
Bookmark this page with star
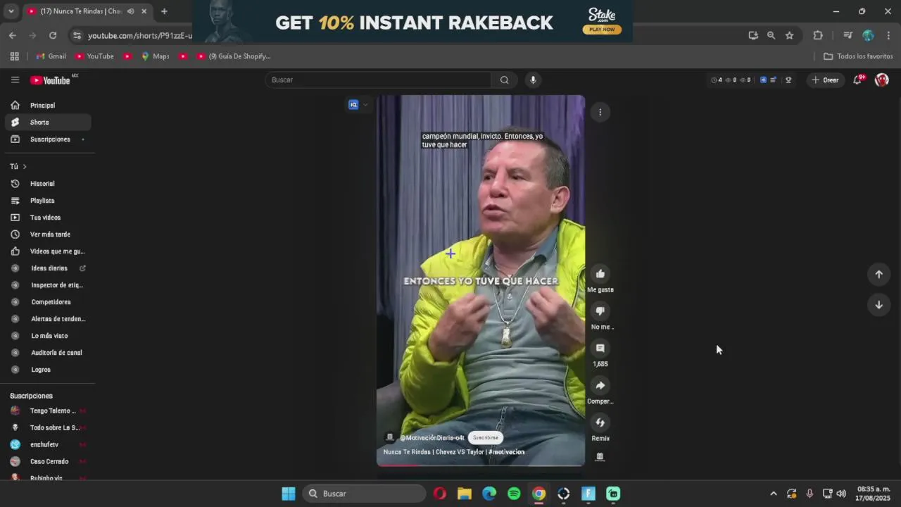(789, 35)
